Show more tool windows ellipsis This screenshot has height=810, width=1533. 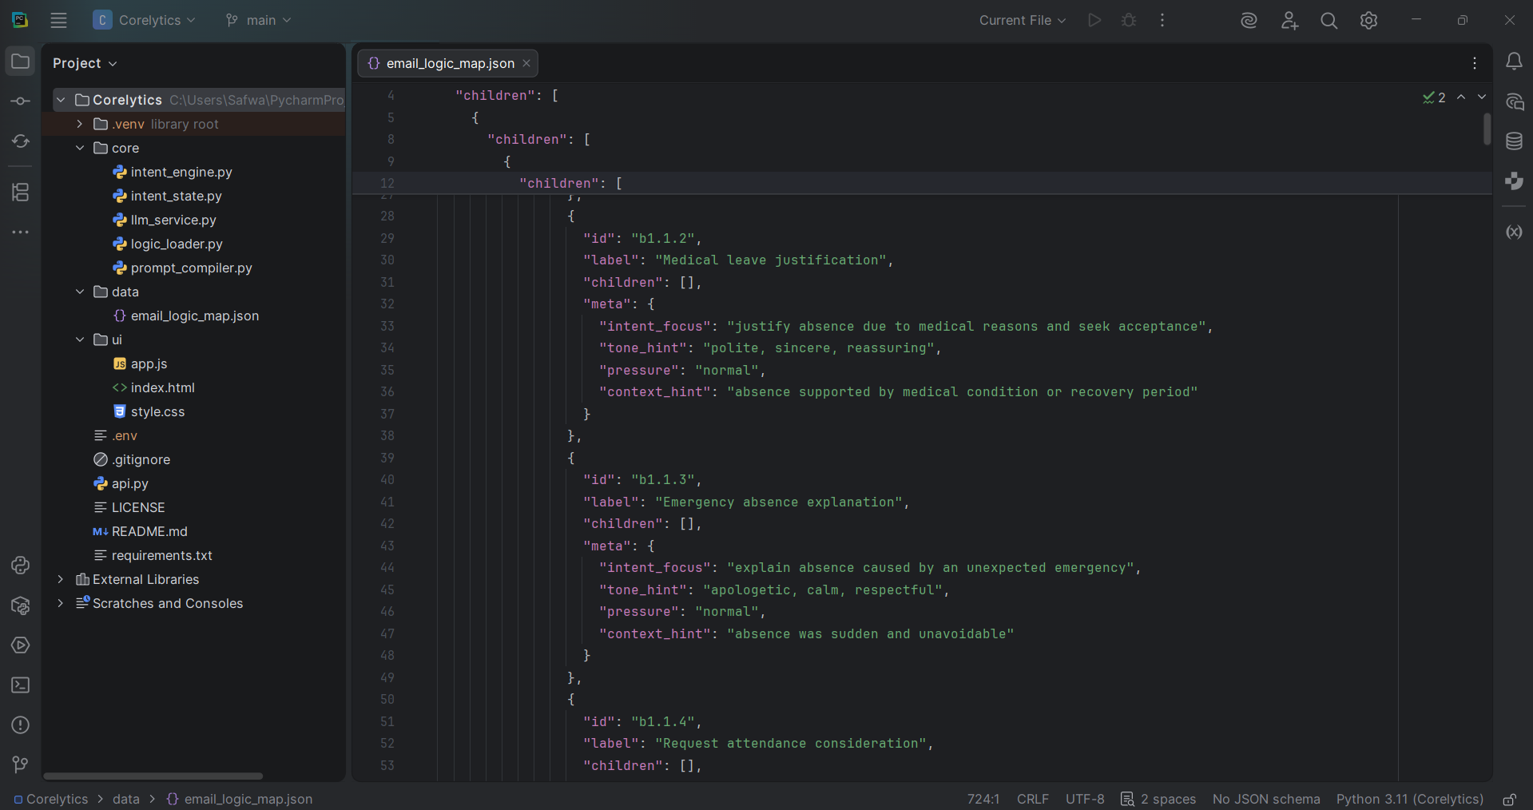pyautogui.click(x=21, y=232)
